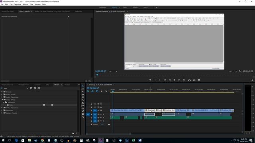Open workspace overflow menu arrow
255x143 pixels.
pyautogui.click(x=157, y=8)
